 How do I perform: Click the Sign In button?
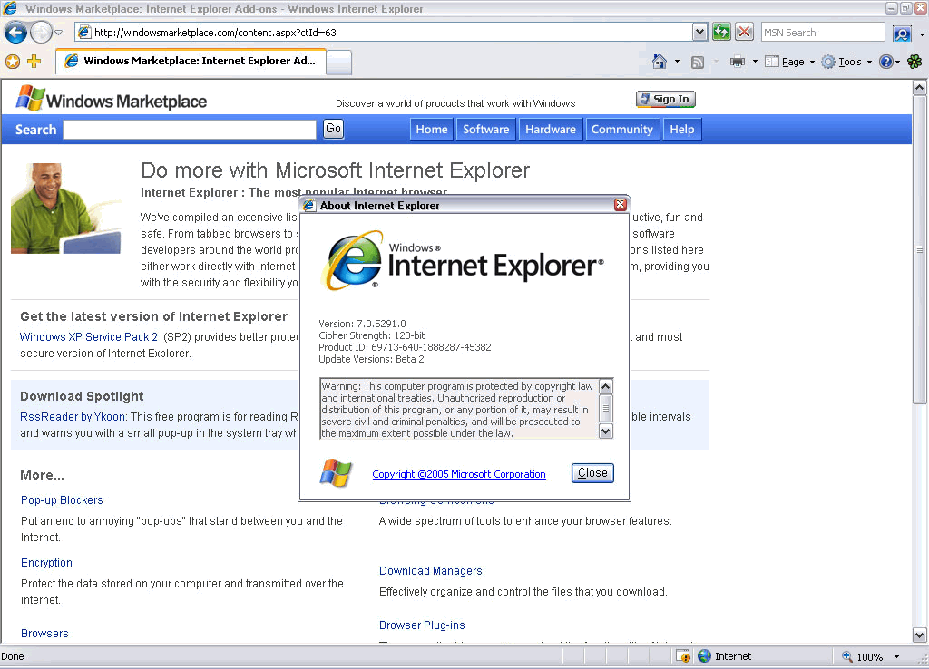(665, 99)
